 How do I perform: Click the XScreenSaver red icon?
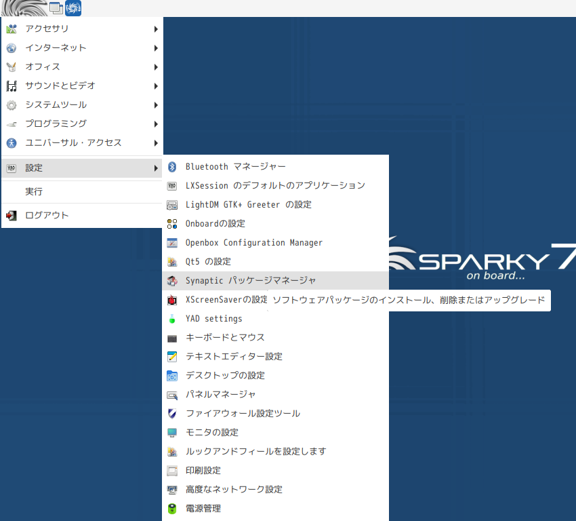click(x=172, y=300)
